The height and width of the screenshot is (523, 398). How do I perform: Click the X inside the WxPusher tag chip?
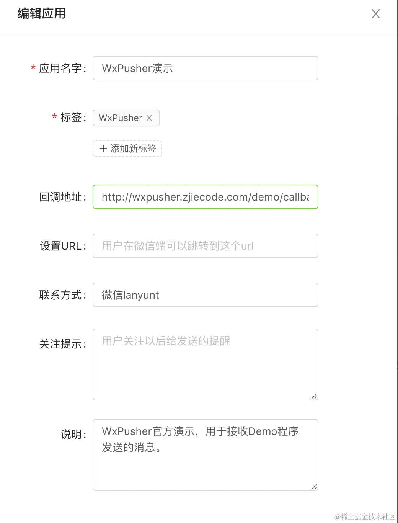click(150, 118)
